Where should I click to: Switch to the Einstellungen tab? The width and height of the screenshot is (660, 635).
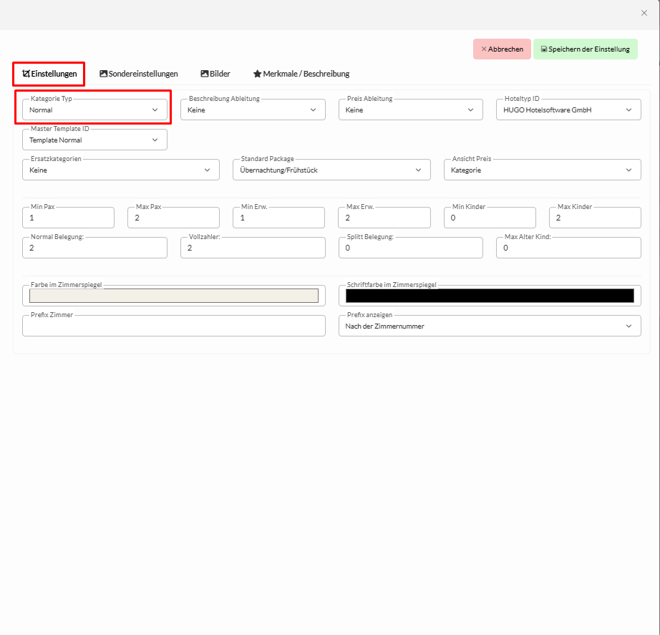pyautogui.click(x=49, y=74)
